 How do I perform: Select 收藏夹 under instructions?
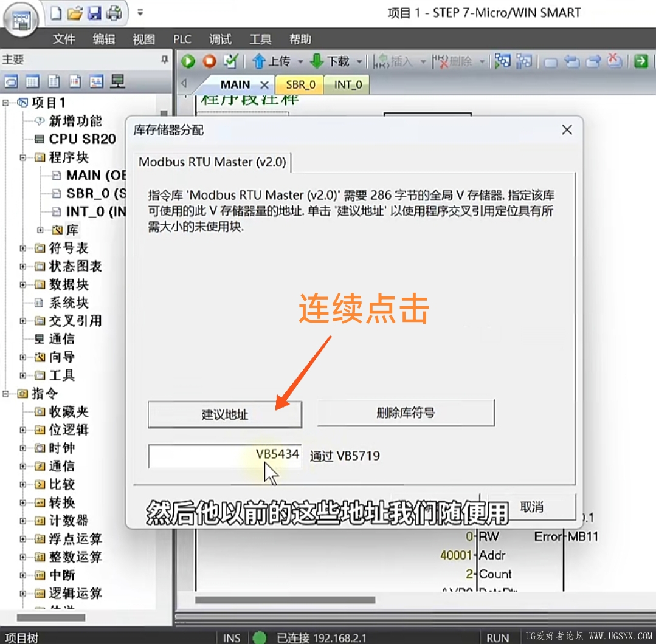point(69,411)
